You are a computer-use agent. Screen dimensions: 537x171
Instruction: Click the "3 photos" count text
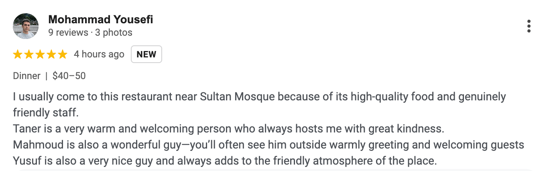[114, 33]
